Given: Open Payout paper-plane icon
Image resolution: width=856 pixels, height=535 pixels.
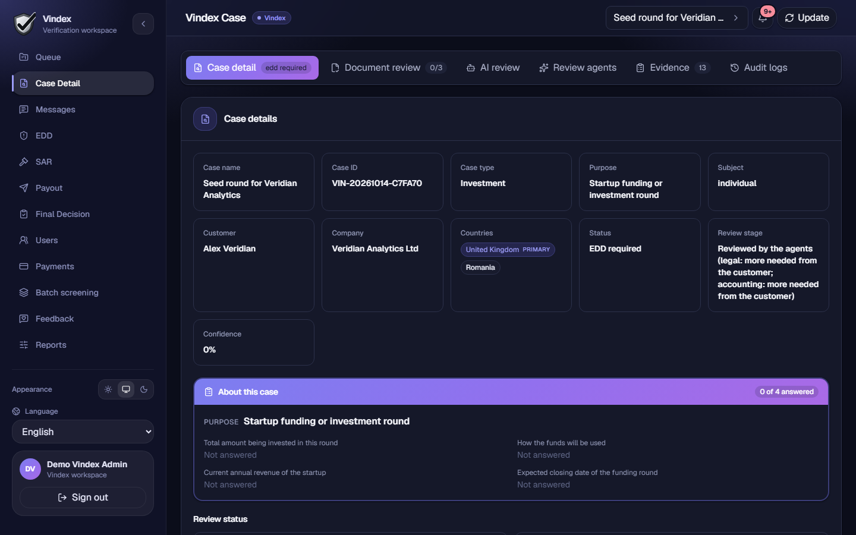Looking at the screenshot, I should [x=24, y=188].
